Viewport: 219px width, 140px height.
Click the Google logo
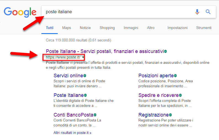click(20, 12)
